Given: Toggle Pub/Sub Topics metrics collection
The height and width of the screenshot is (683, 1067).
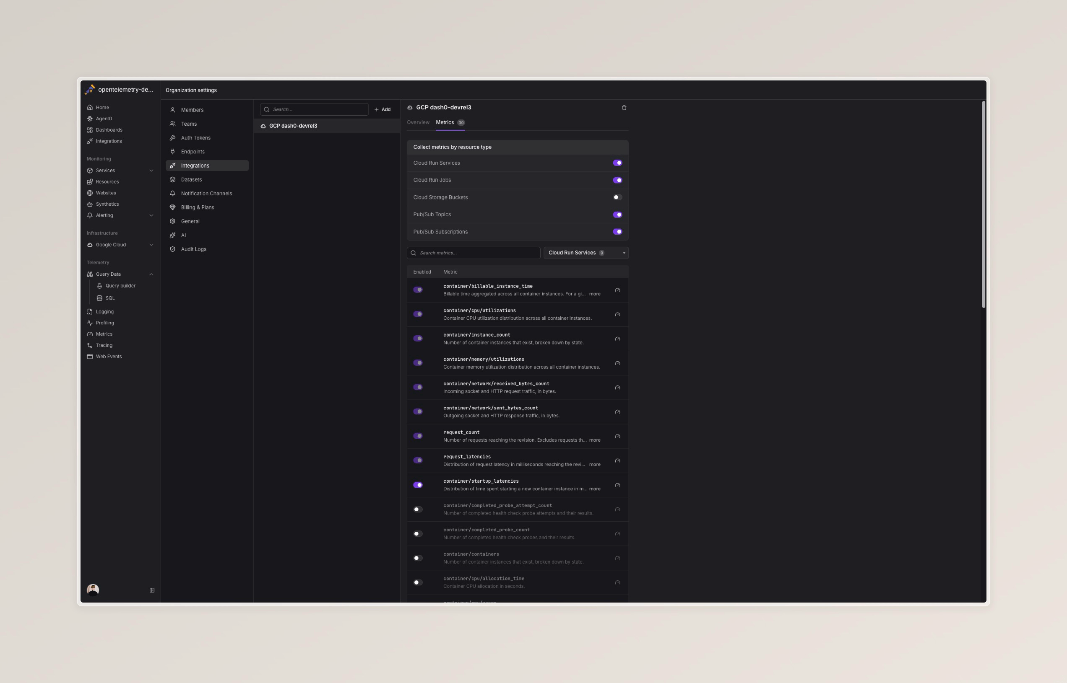Looking at the screenshot, I should 617,215.
